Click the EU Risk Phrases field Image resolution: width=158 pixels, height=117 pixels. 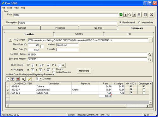coord(88,55)
